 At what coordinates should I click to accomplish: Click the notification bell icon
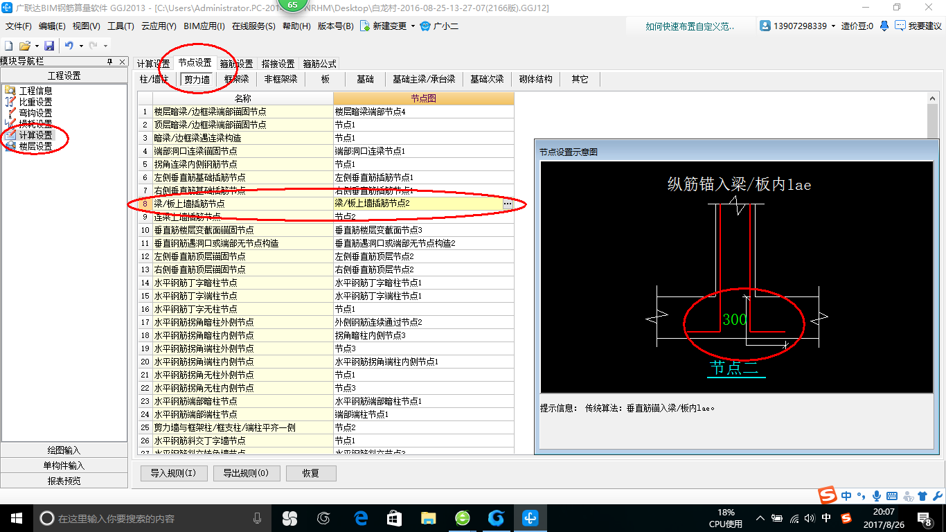click(x=884, y=26)
